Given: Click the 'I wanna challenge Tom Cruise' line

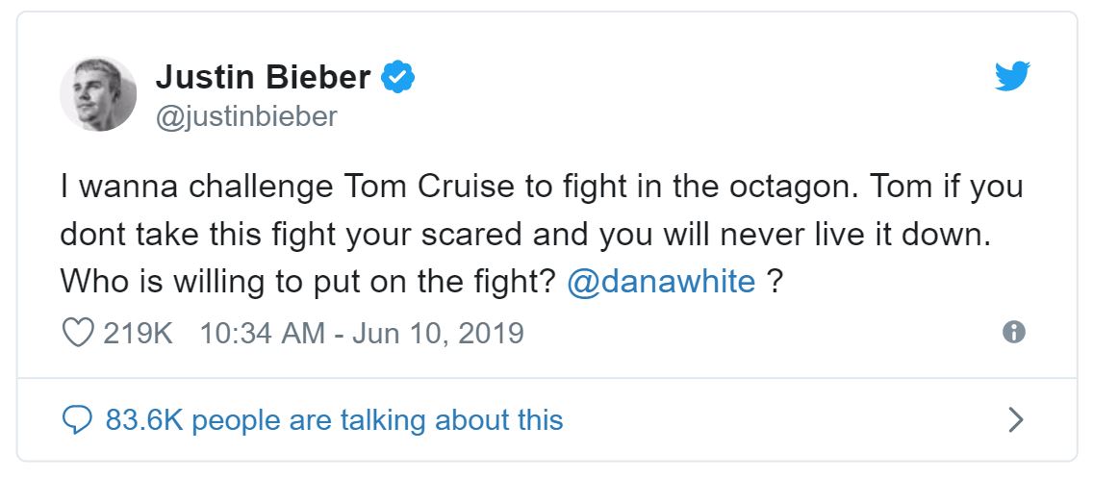Looking at the screenshot, I should click(289, 186).
